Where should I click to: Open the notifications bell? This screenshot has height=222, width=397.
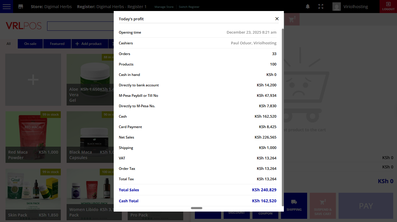pyautogui.click(x=308, y=6)
